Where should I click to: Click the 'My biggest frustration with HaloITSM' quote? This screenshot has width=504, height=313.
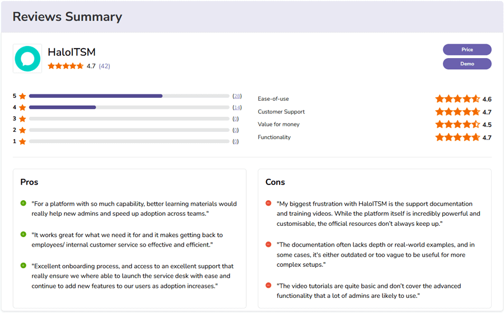379,214
